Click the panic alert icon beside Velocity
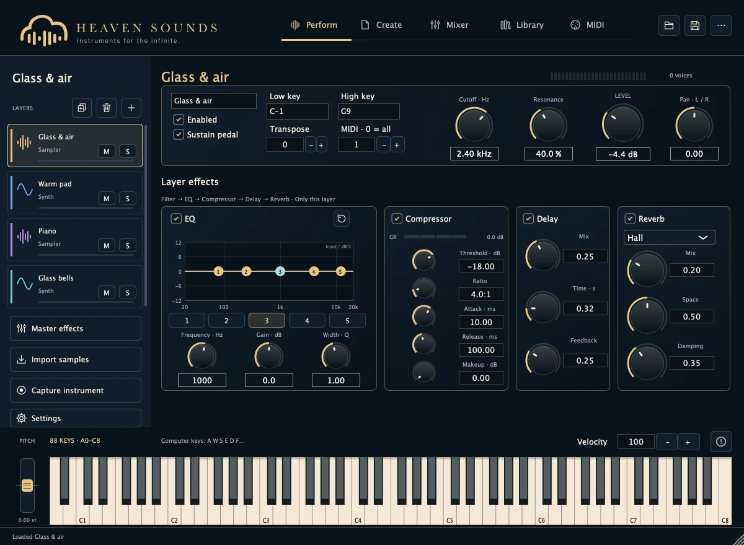 click(721, 442)
